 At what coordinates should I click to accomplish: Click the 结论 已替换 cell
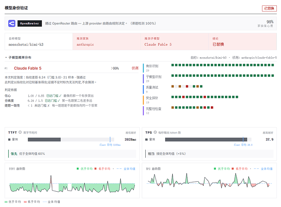click(x=243, y=41)
